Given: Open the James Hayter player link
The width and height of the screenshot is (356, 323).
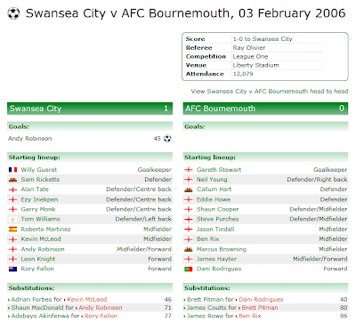Looking at the screenshot, I should [x=216, y=259].
